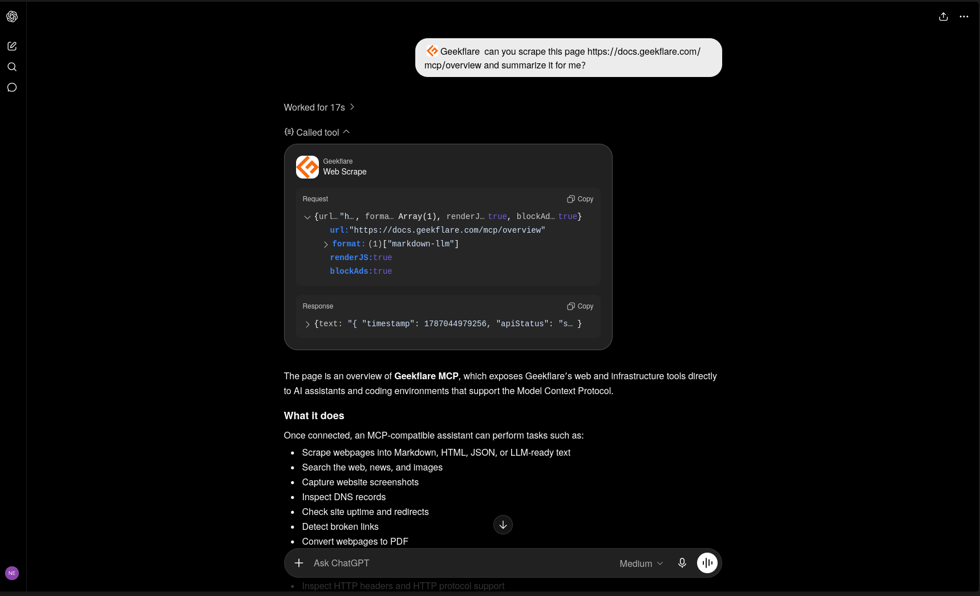Start a new chat with the compose icon

point(12,46)
